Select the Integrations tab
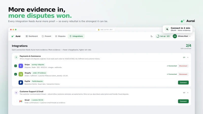The image size is (203, 114). tap(76, 36)
